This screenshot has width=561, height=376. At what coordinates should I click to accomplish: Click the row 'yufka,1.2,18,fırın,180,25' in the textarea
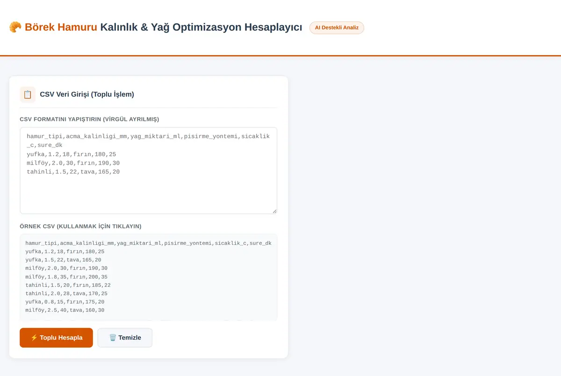[x=72, y=154]
